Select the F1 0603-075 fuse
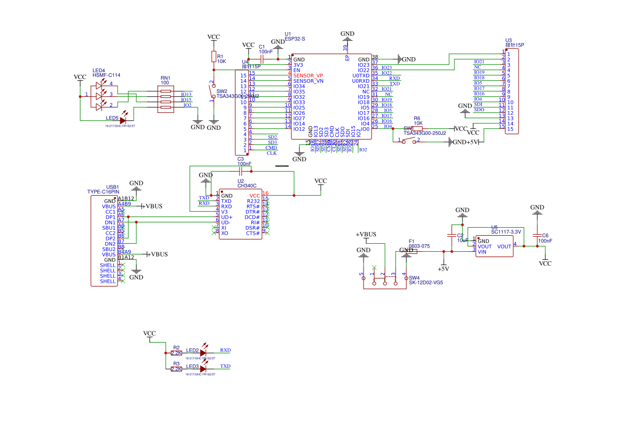 412,252
